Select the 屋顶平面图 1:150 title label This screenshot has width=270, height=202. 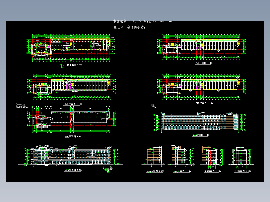tap(73, 137)
